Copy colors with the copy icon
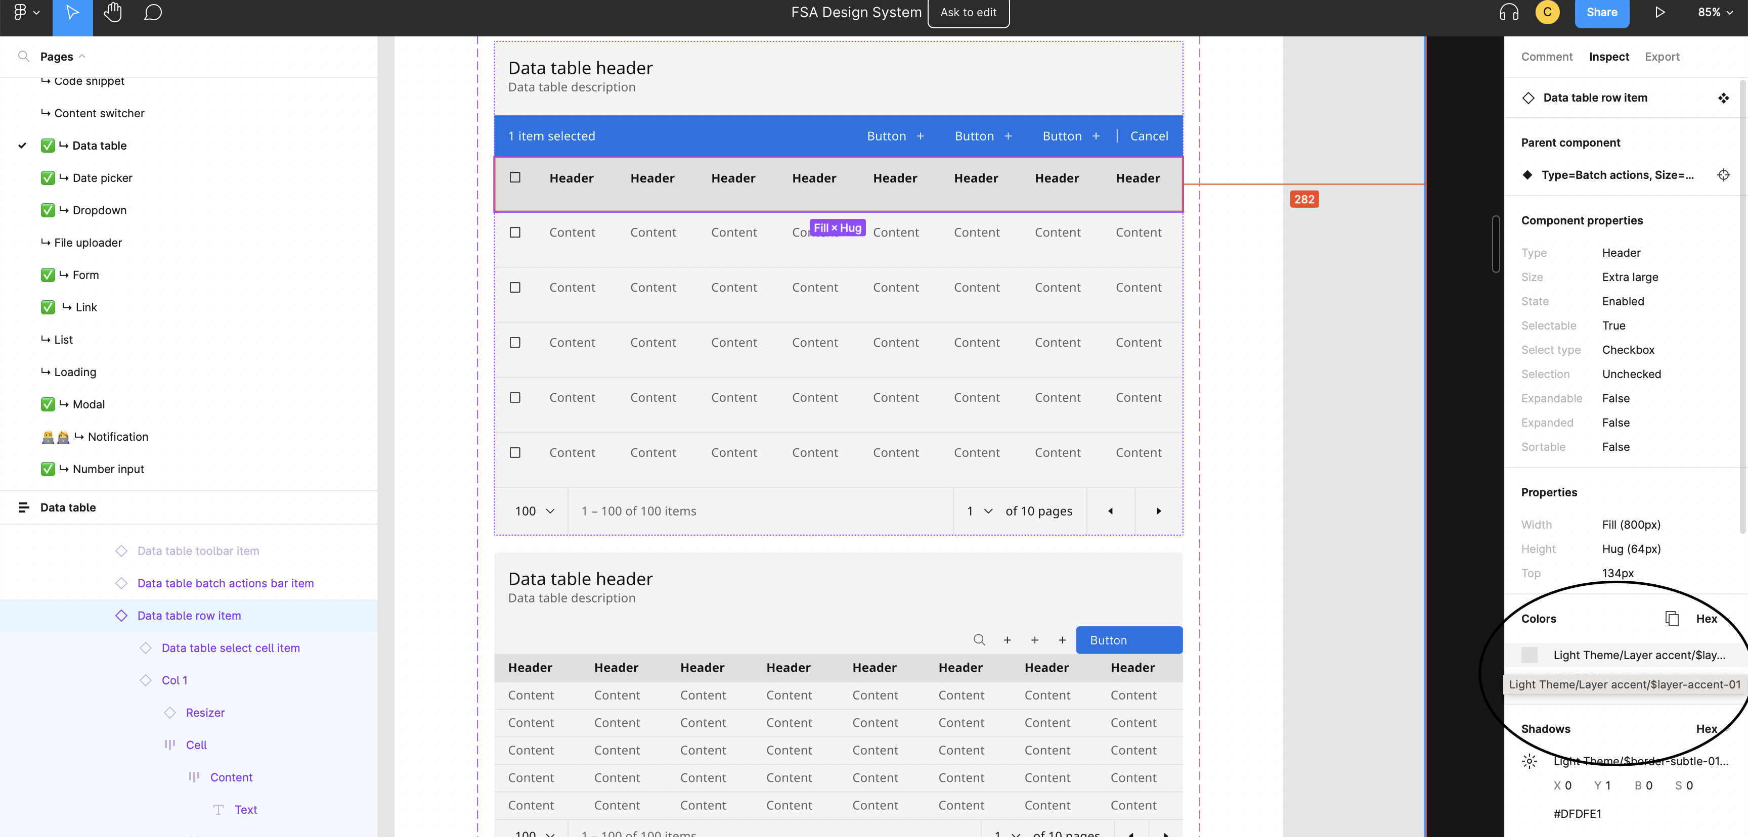The image size is (1748, 837). [1671, 619]
